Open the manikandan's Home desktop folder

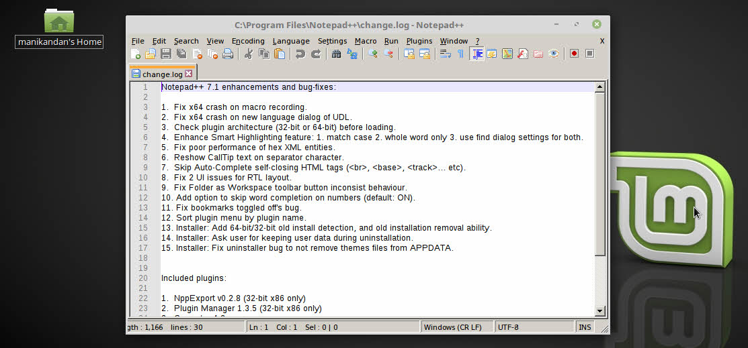click(x=59, y=29)
